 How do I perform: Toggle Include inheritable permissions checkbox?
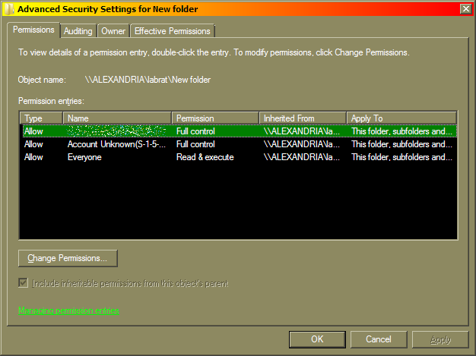pyautogui.click(x=23, y=283)
